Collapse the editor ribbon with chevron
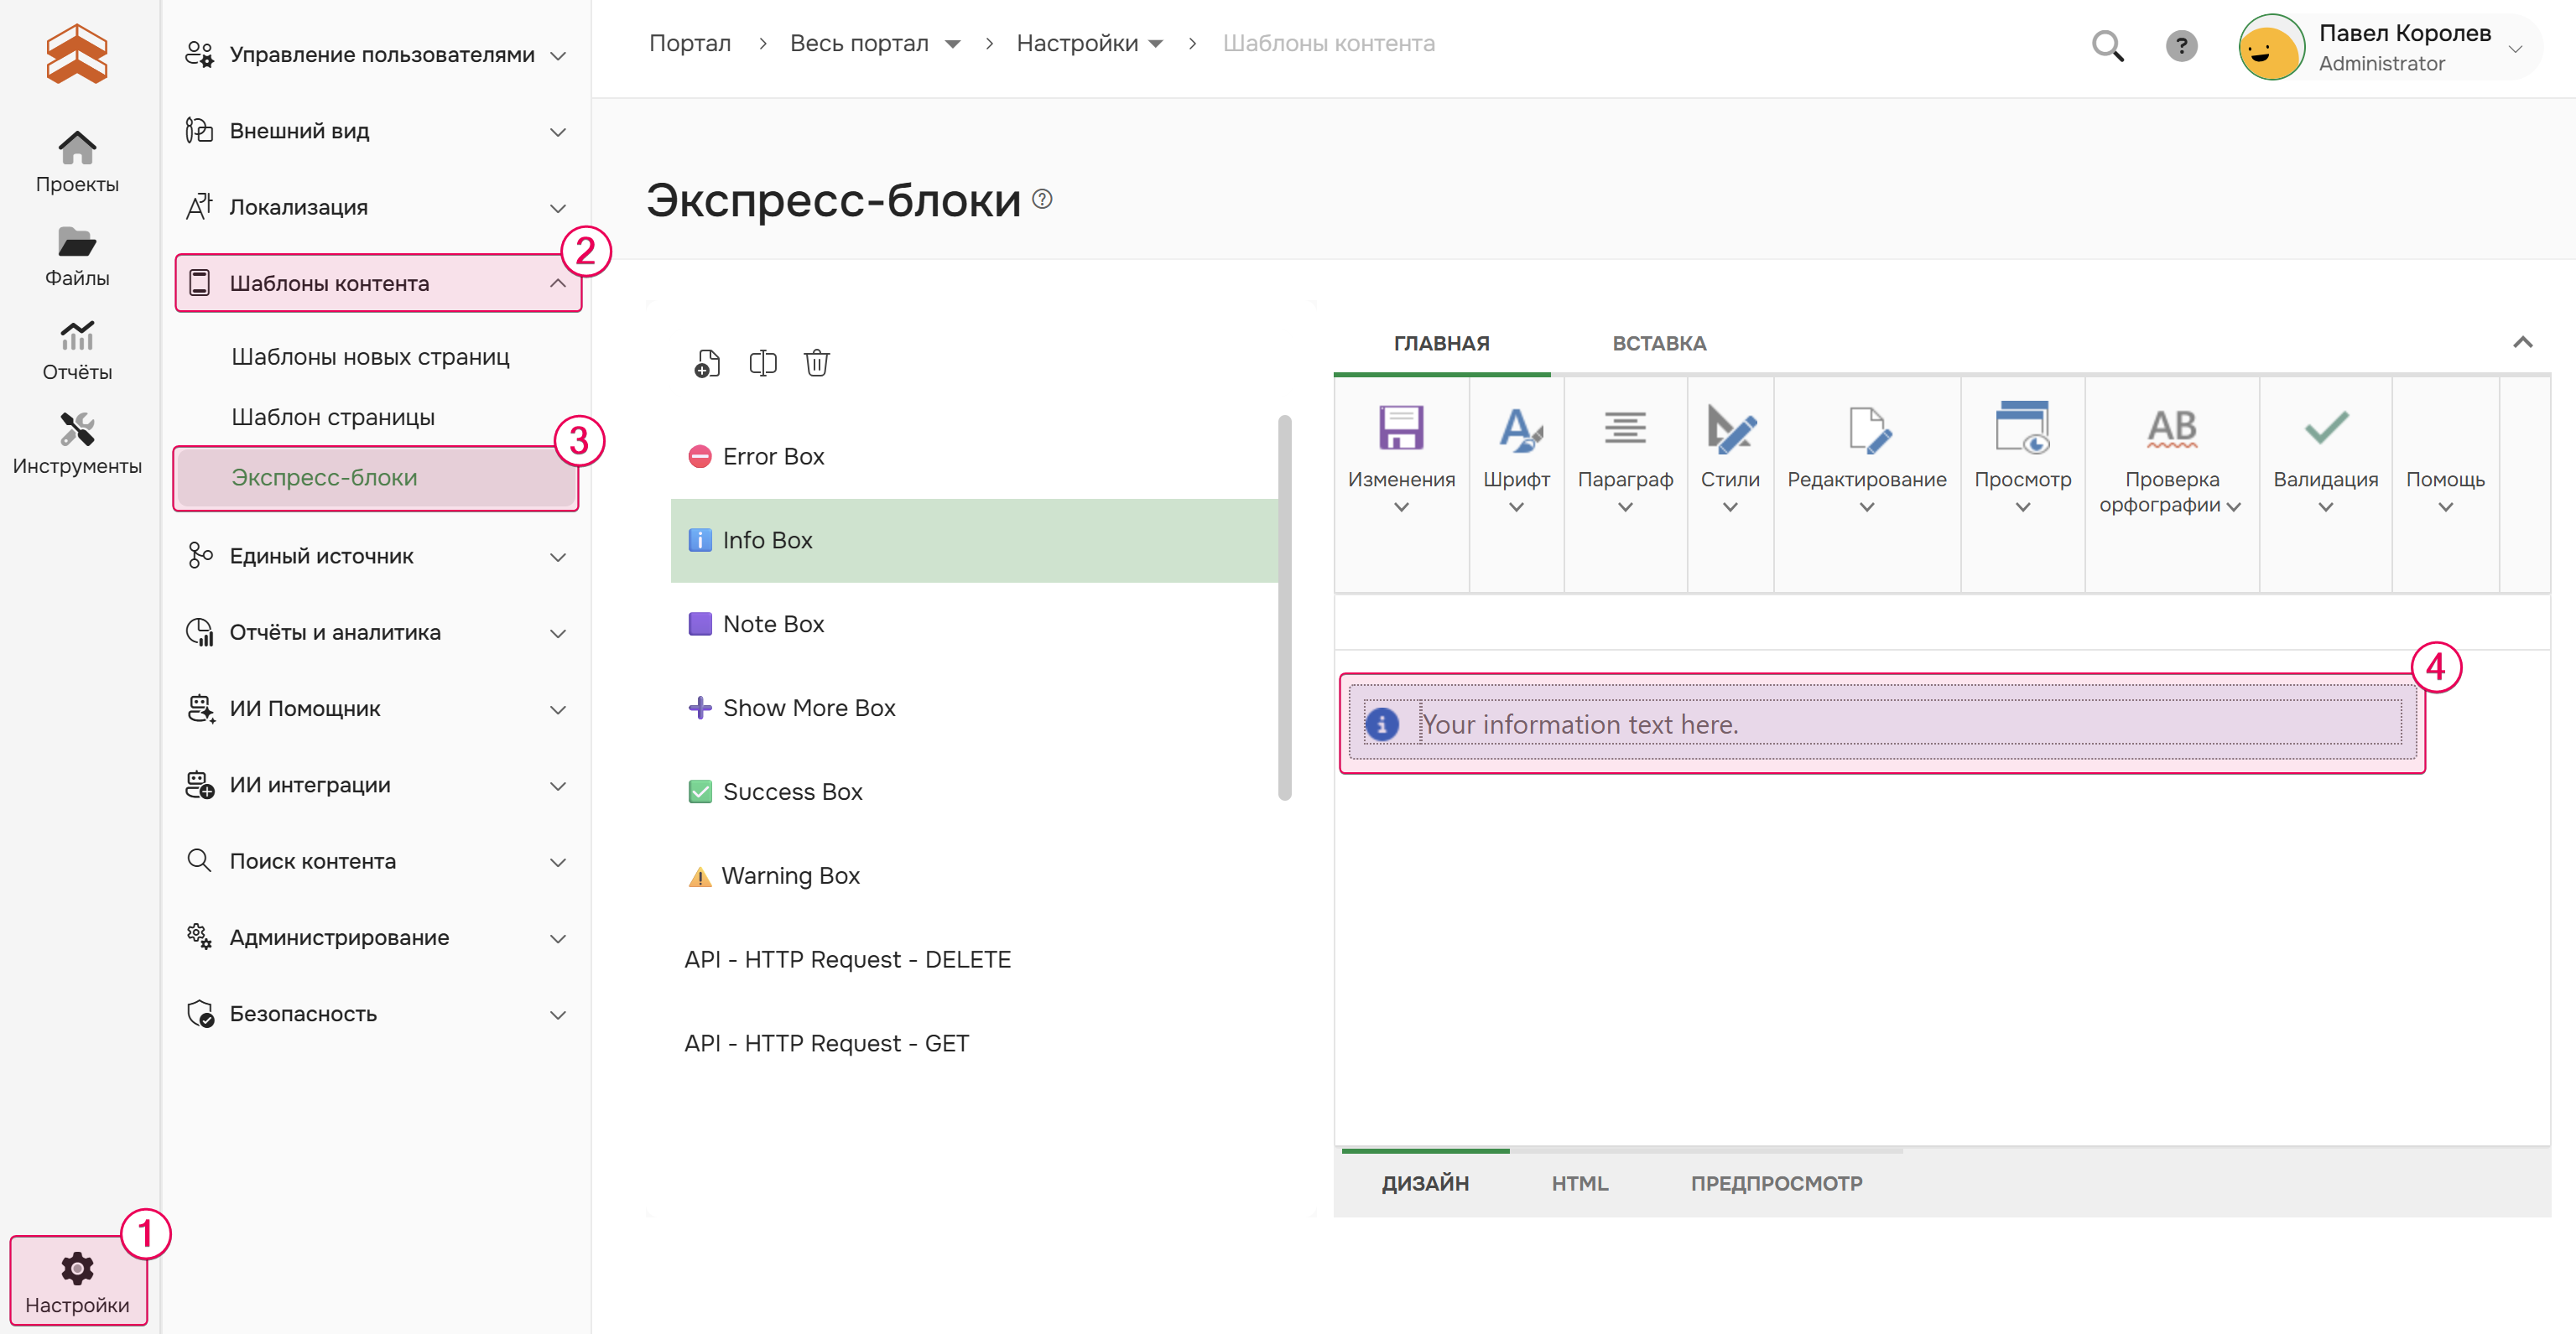The width and height of the screenshot is (2576, 1334). pyautogui.click(x=2522, y=343)
